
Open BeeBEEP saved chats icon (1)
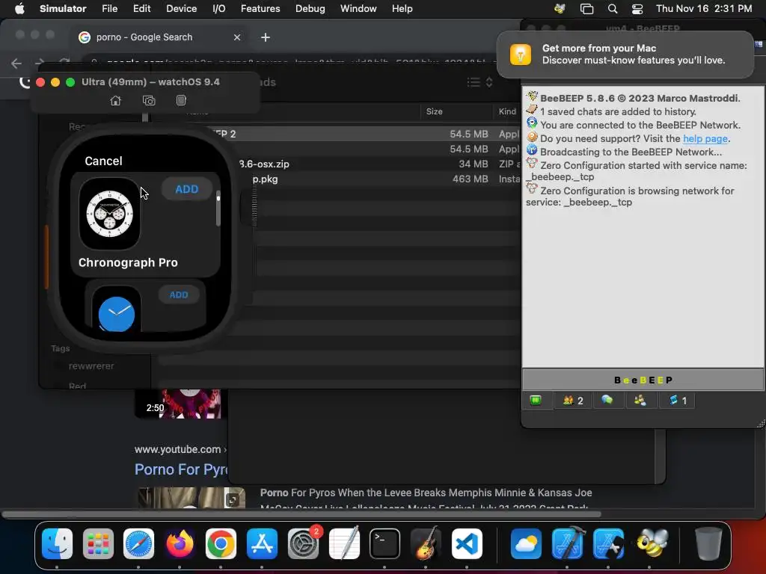(678, 401)
